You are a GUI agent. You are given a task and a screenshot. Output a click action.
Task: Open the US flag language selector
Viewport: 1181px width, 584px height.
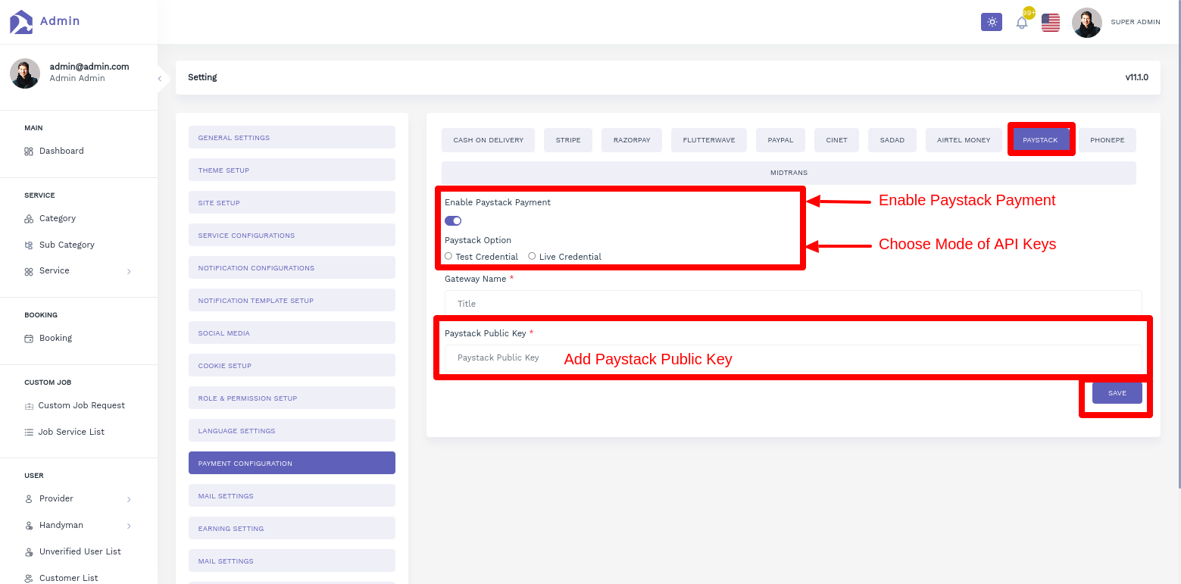[x=1051, y=23]
